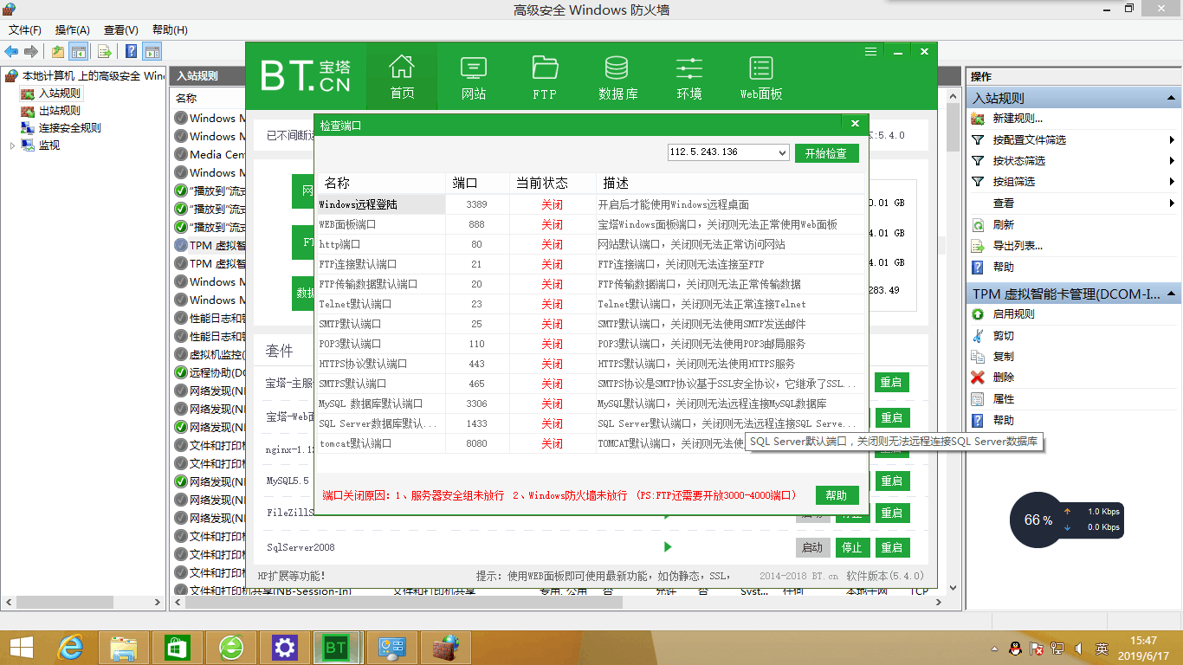Toggle the show/hide console tree toolbar icon

(78, 51)
